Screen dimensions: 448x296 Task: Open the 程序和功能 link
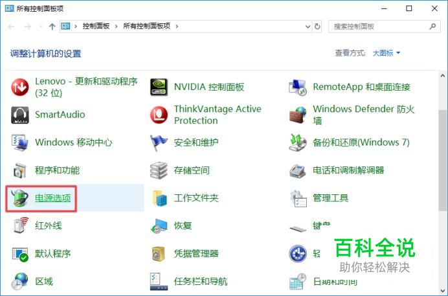pos(57,170)
